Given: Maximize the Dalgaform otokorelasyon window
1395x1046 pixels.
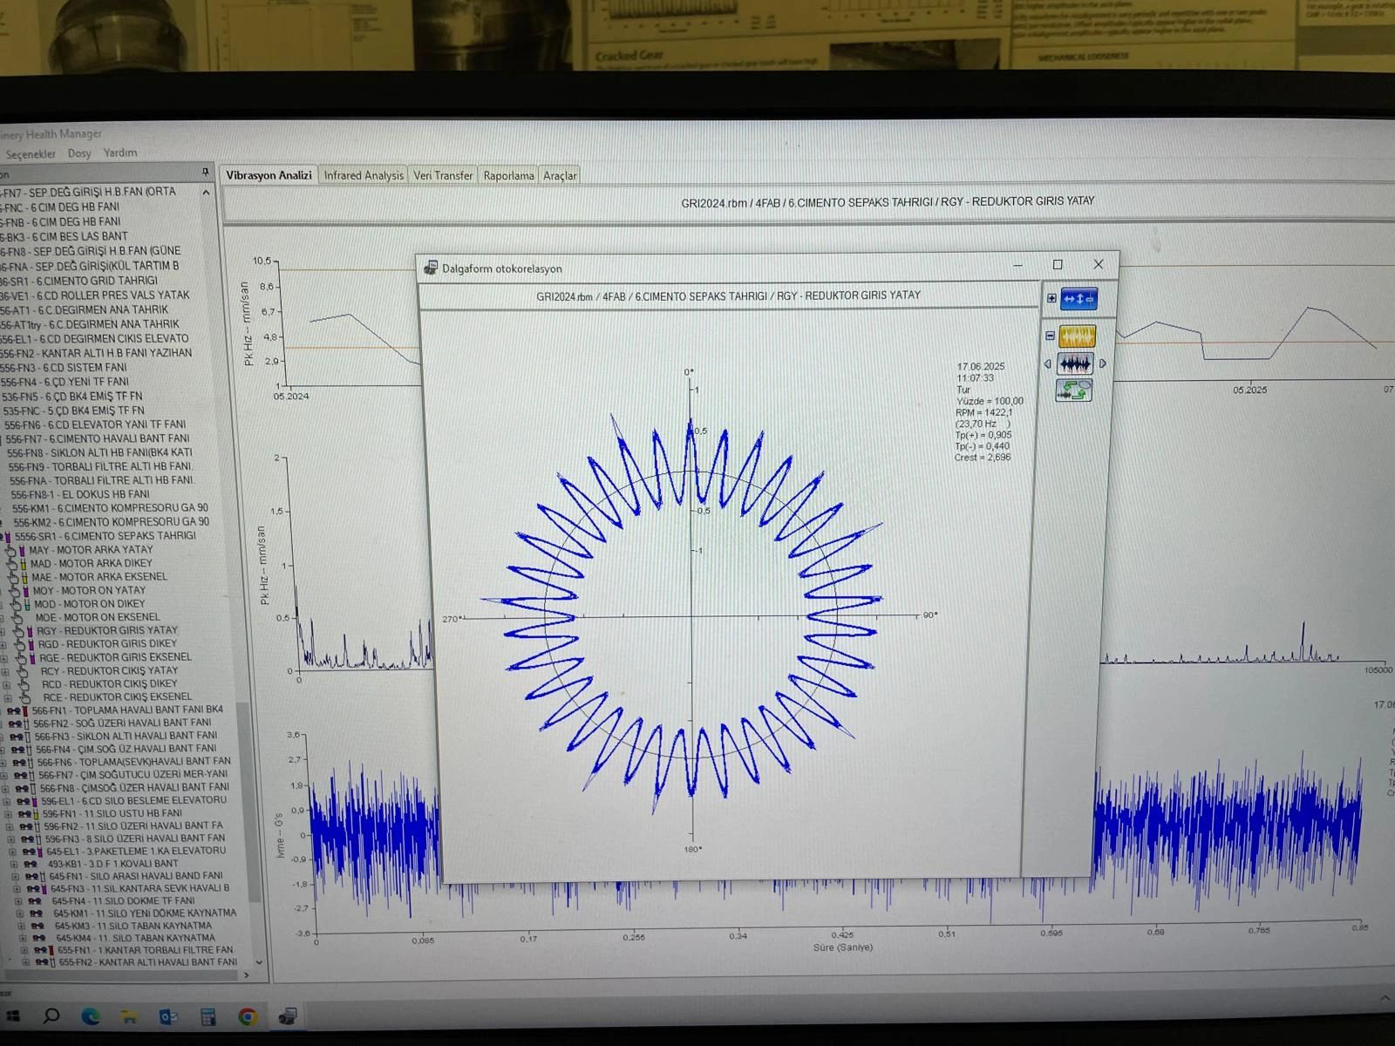Looking at the screenshot, I should (1058, 264).
